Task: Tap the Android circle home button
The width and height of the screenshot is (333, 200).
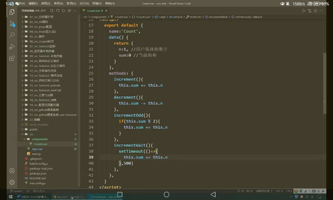Action: click(166, 194)
